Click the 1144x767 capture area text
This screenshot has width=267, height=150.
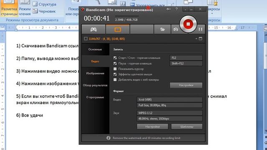coord(107,39)
